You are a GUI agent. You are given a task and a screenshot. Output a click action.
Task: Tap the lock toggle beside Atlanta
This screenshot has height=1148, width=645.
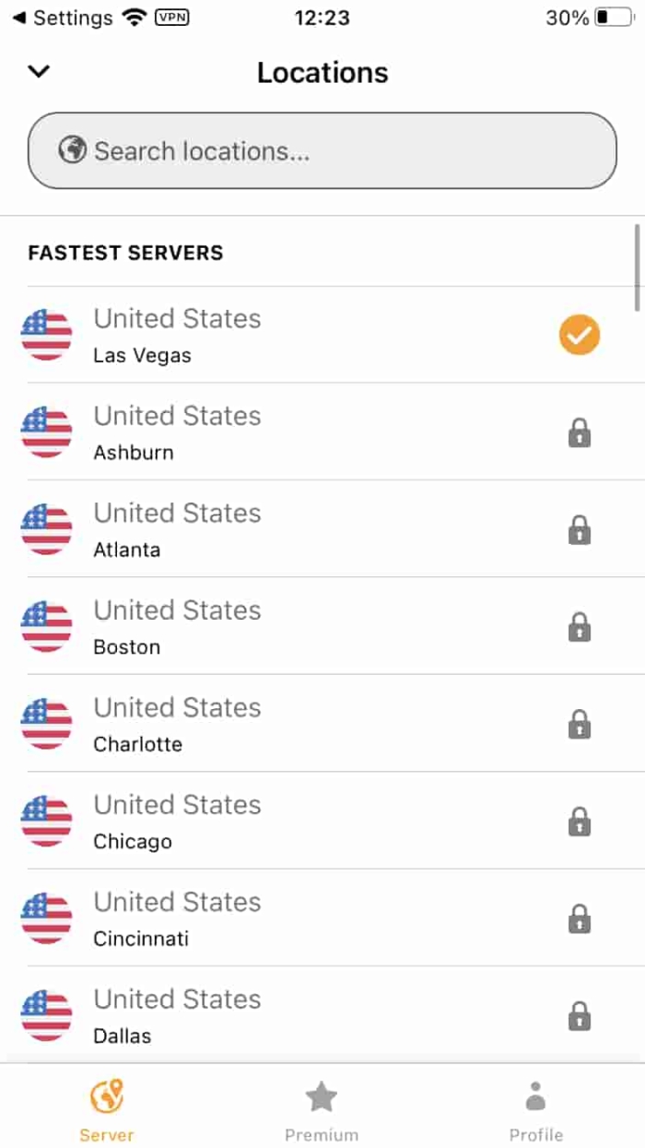[579, 530]
